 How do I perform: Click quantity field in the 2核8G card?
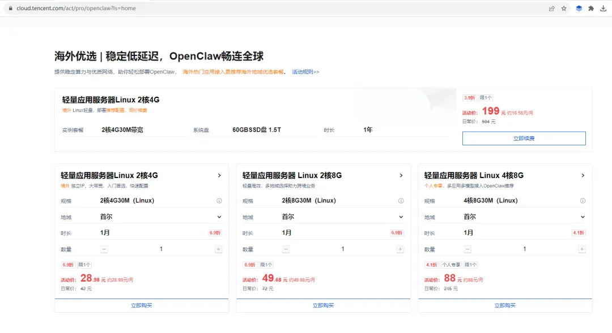pyautogui.click(x=343, y=249)
